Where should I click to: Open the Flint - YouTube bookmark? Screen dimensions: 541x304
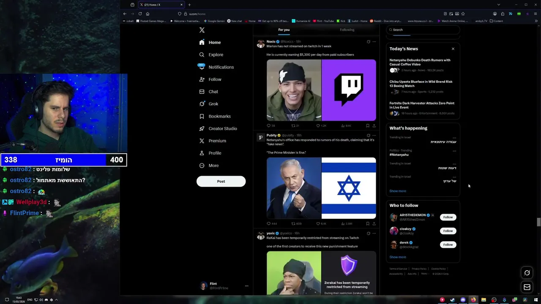pyautogui.click(x=323, y=21)
